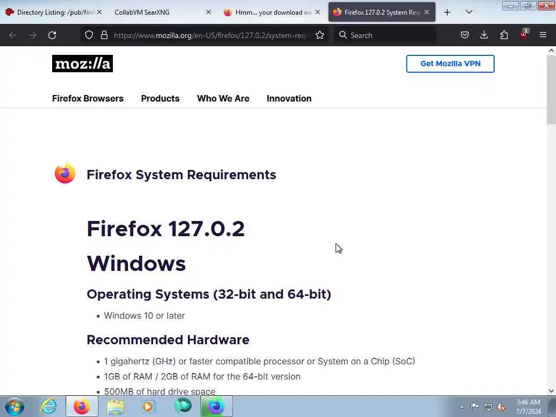
Task: Open Windows Explorer from taskbar
Action: point(116,406)
